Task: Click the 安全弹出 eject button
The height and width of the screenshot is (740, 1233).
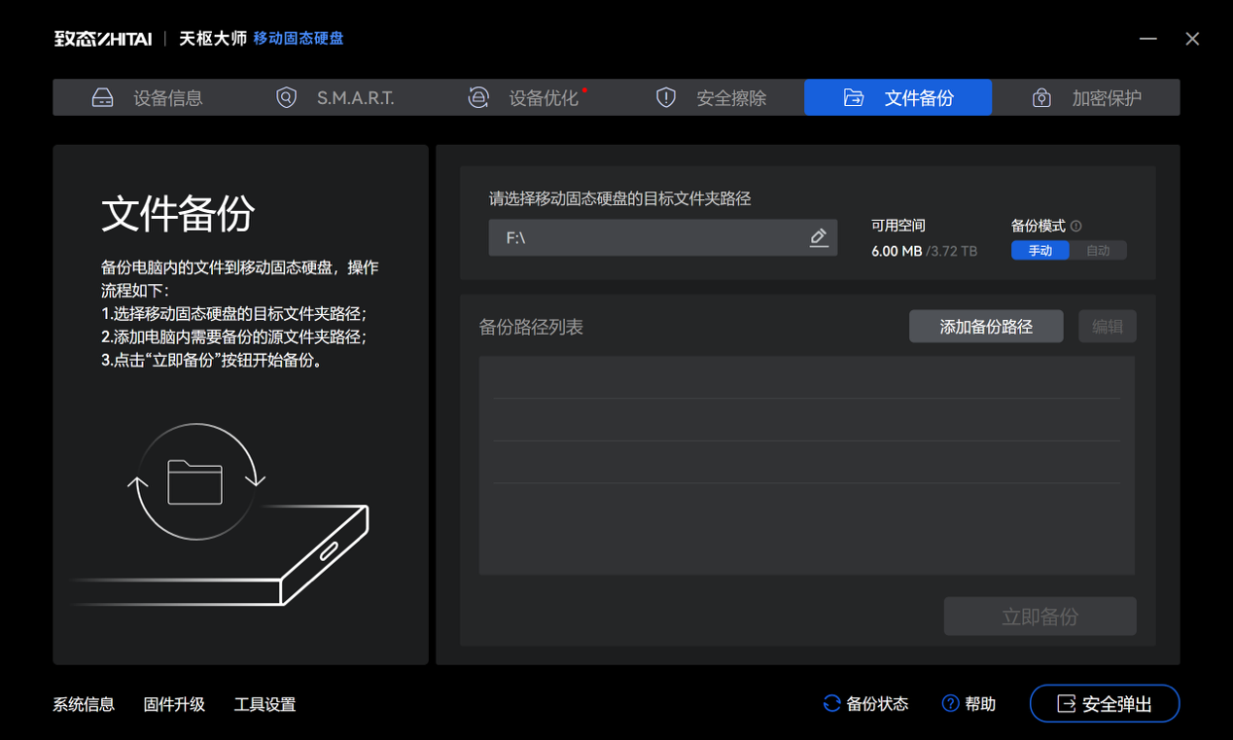Action: (1105, 703)
